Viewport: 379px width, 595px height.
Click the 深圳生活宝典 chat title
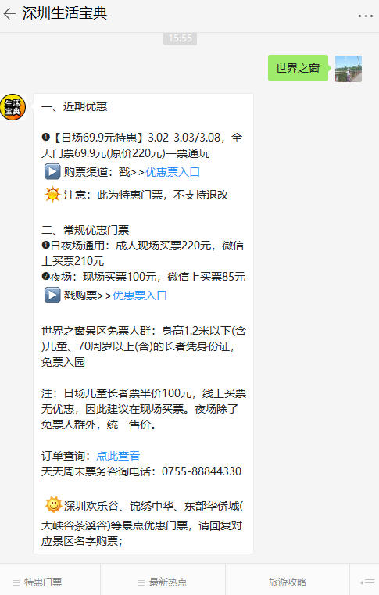pyautogui.click(x=65, y=13)
